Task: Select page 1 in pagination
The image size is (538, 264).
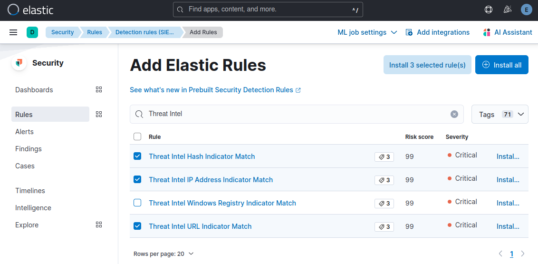Action: [511, 254]
